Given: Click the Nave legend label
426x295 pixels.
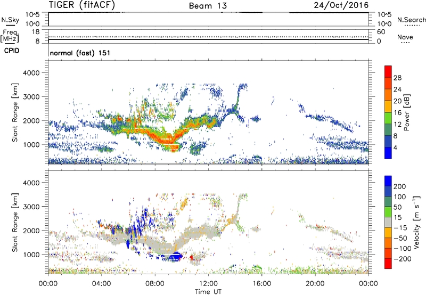Looking at the screenshot, I should (405, 37).
